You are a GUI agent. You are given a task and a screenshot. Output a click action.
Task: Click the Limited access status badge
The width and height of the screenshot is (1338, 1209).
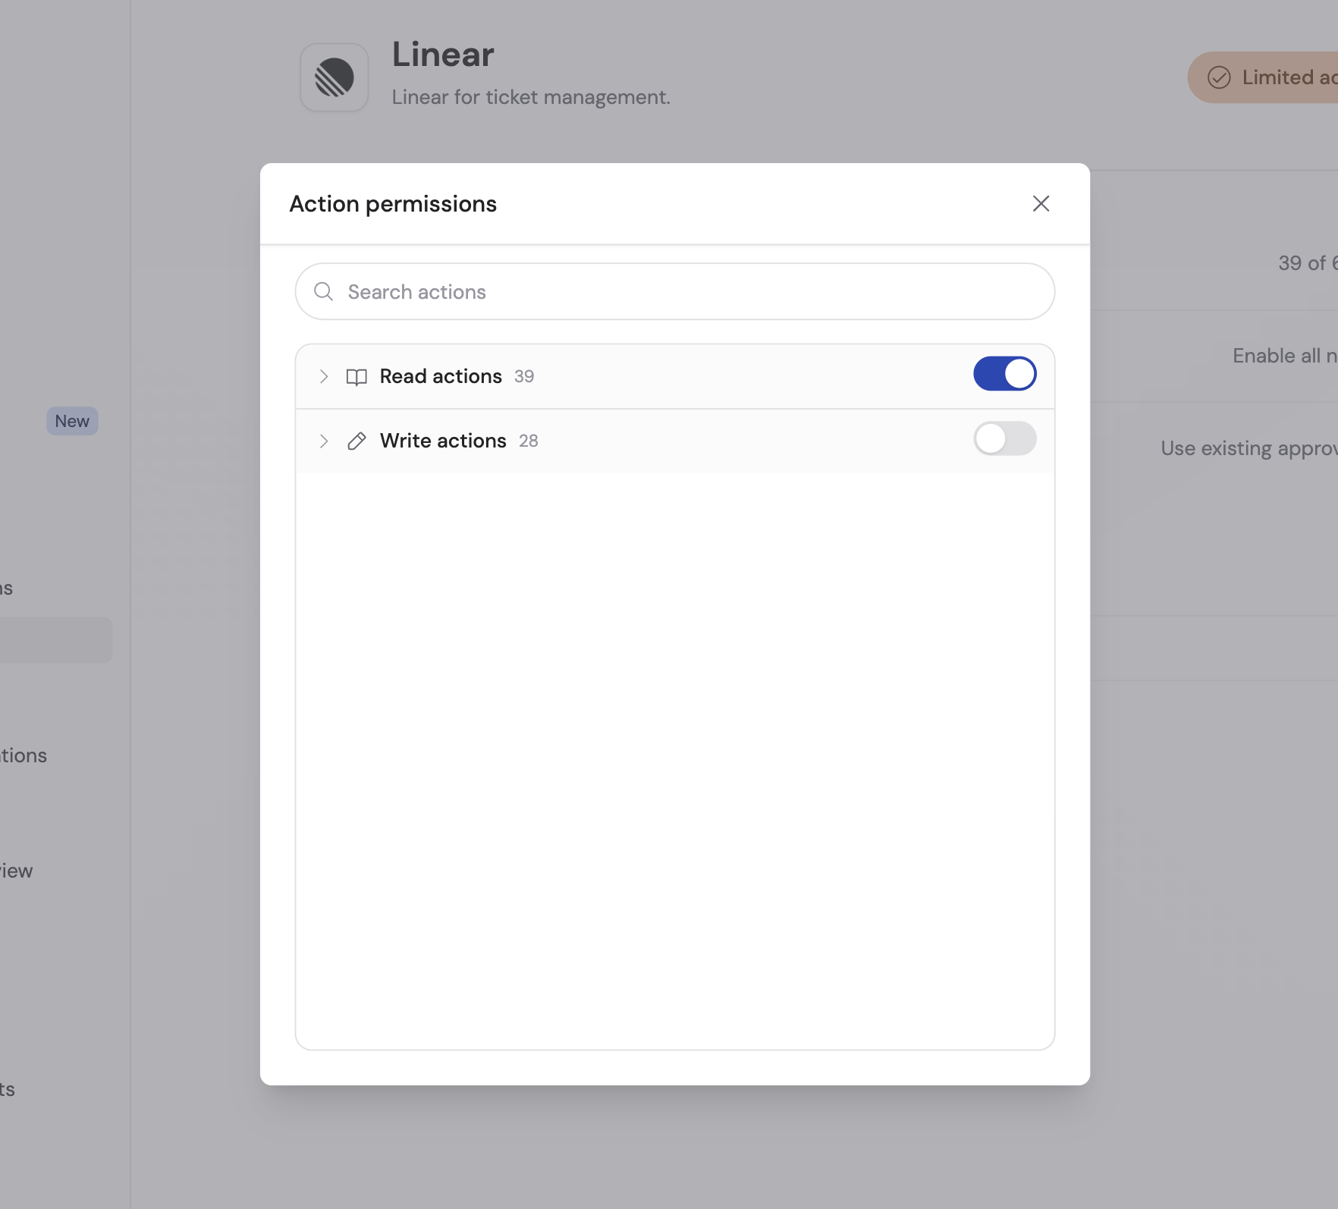click(x=1262, y=77)
